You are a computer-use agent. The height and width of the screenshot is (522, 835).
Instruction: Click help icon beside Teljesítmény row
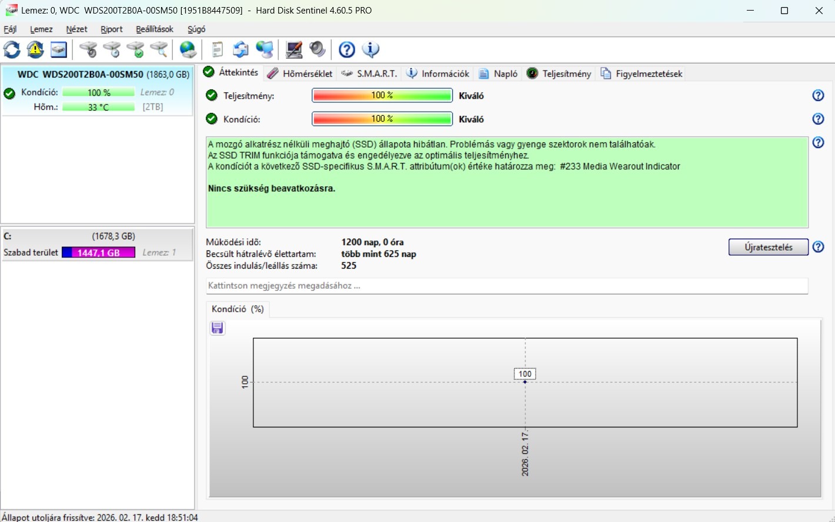(818, 95)
